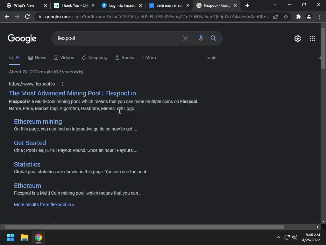View site information lock icon
The image size is (326, 245).
click(x=40, y=17)
